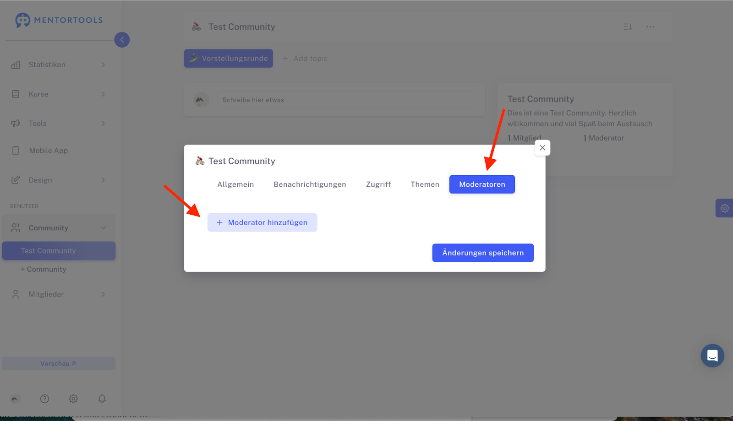Open the Zugriff tab
733x421 pixels.
pyautogui.click(x=378, y=184)
